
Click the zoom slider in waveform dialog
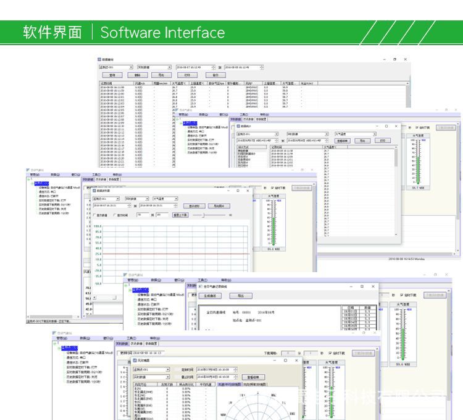pos(203,215)
